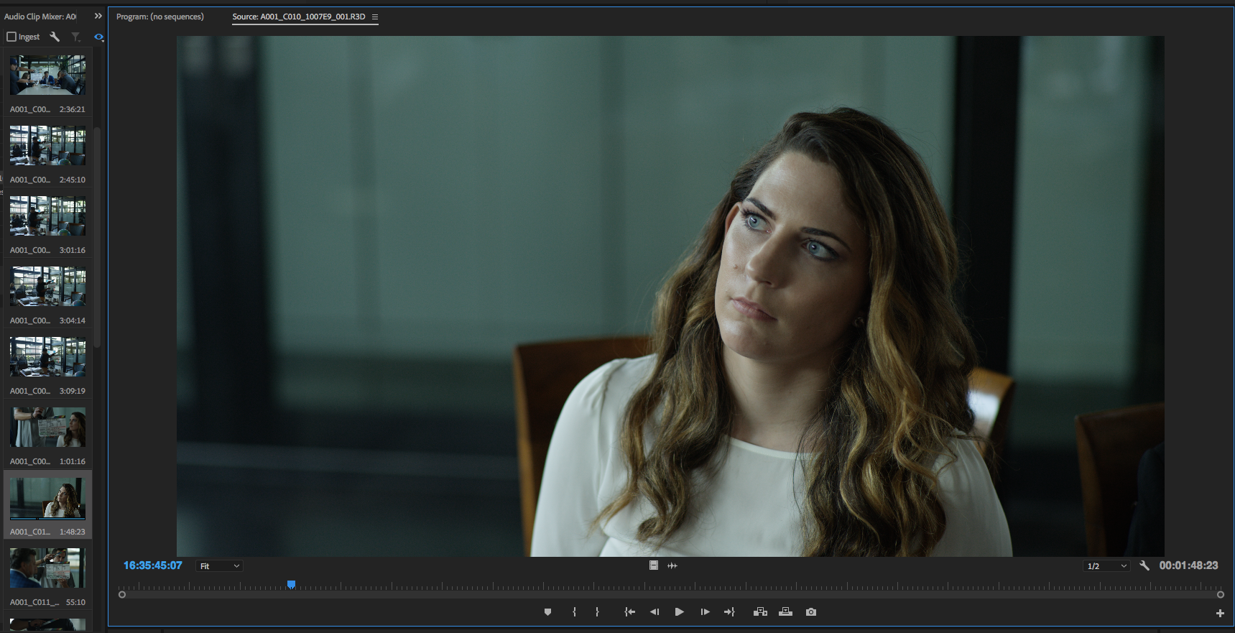Open Source monitor settings wrench
The width and height of the screenshot is (1235, 633).
(1144, 565)
